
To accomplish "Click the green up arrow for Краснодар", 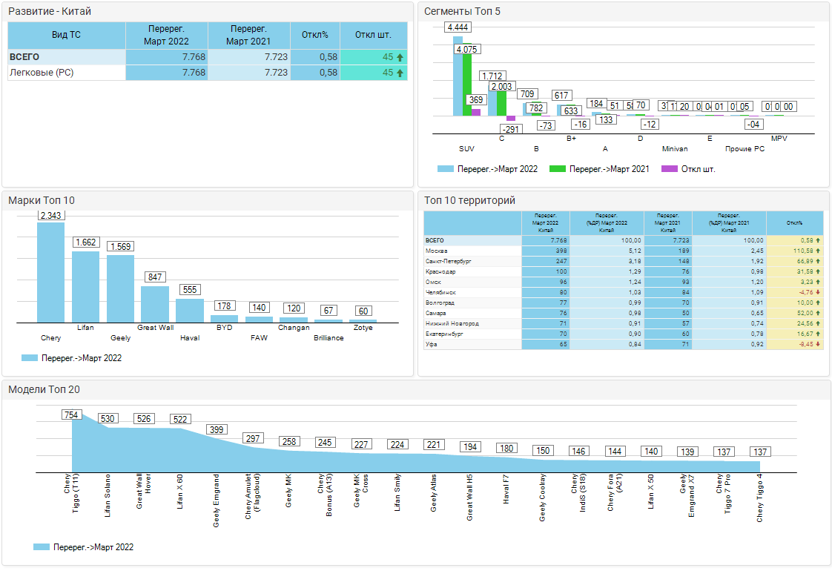I will coord(818,272).
